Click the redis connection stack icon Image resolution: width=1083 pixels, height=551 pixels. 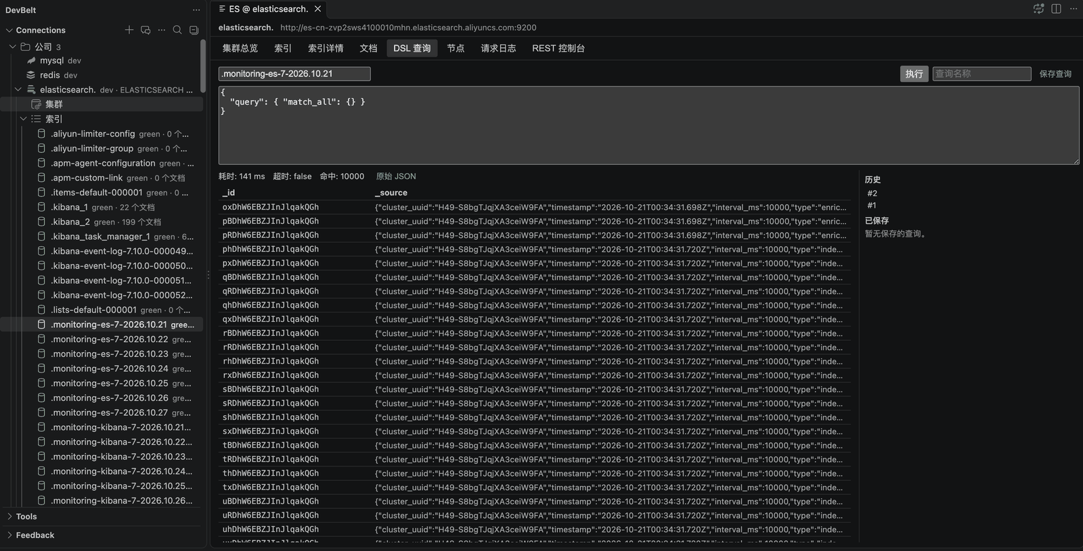31,75
